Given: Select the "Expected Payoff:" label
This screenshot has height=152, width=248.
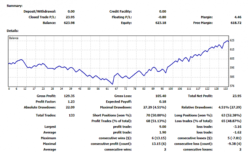Looking at the screenshot, I should point(119,101).
